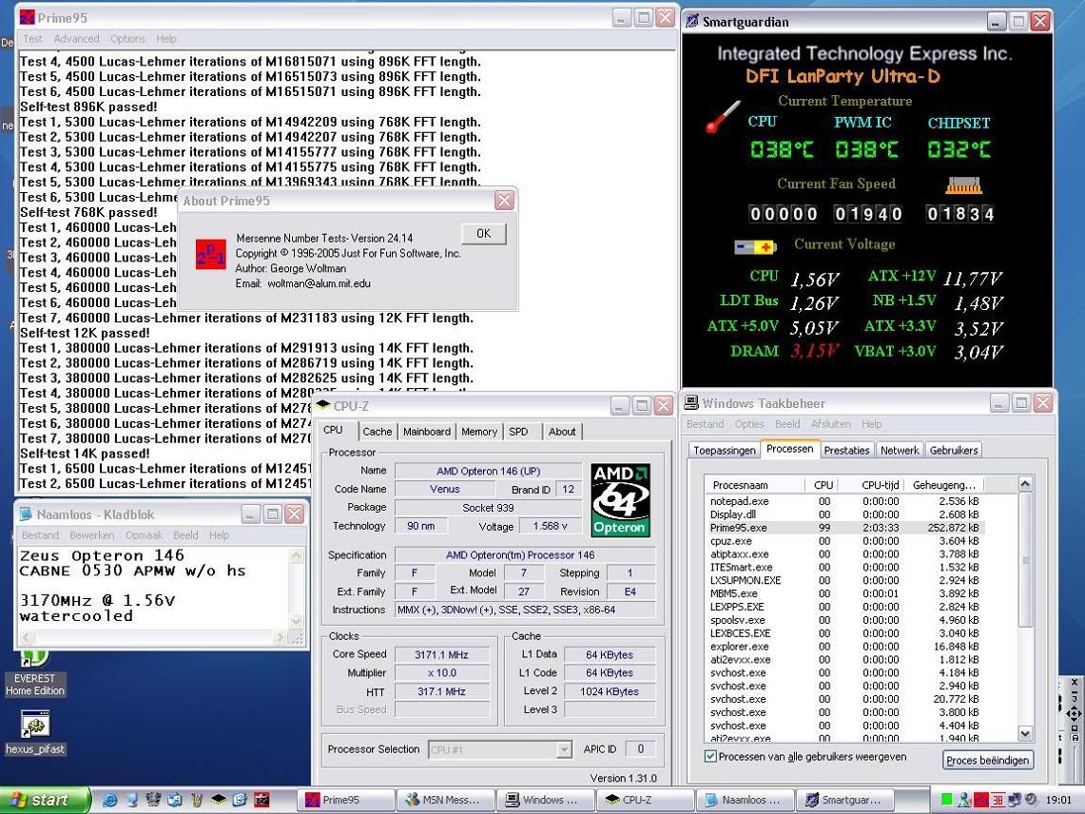Switch to the Prime95 taskbar button
The height and width of the screenshot is (814, 1085).
[x=346, y=800]
